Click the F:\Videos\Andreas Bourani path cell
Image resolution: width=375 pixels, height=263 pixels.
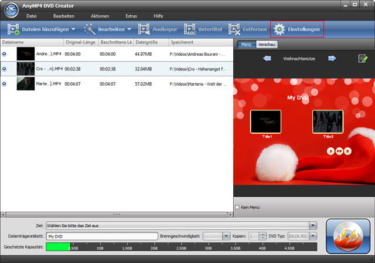click(197, 54)
